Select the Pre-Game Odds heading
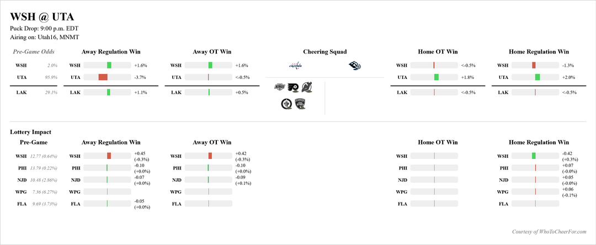The height and width of the screenshot is (245, 596). pos(34,52)
